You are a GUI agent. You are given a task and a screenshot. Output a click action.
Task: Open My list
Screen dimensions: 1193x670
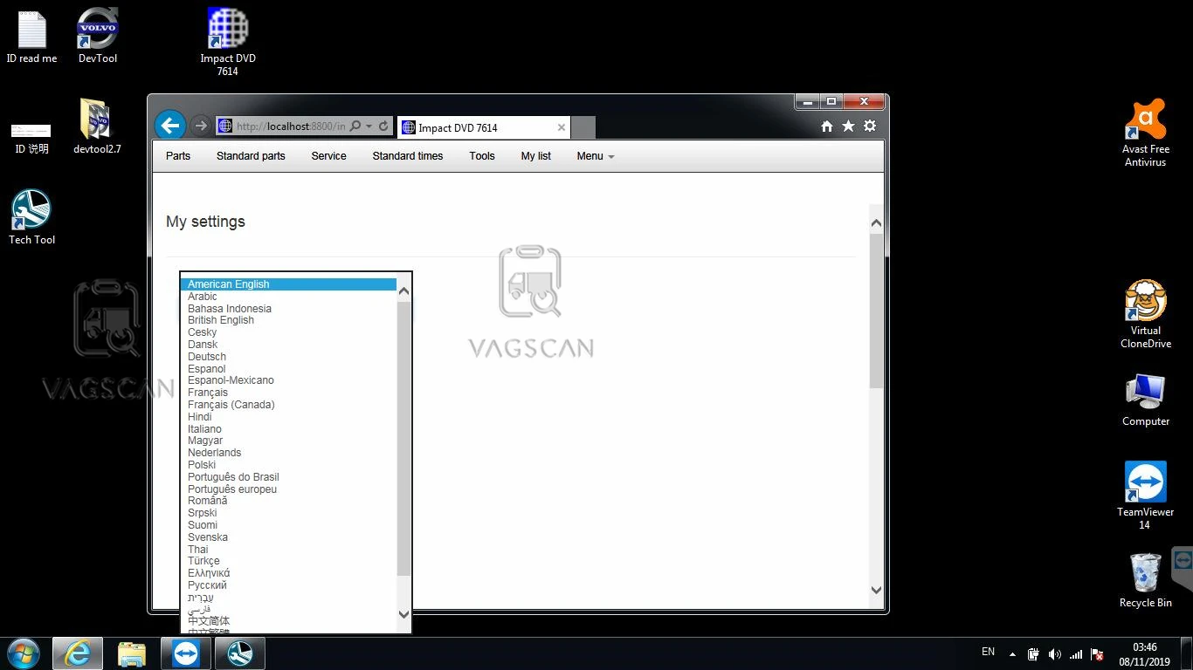(536, 156)
